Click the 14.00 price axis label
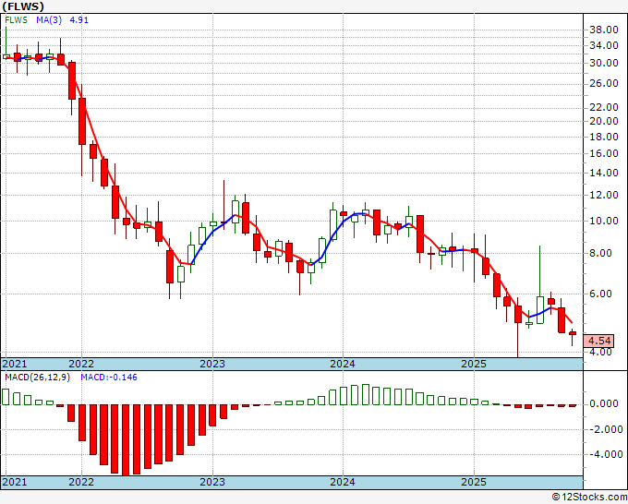The width and height of the screenshot is (628, 504). [604, 173]
